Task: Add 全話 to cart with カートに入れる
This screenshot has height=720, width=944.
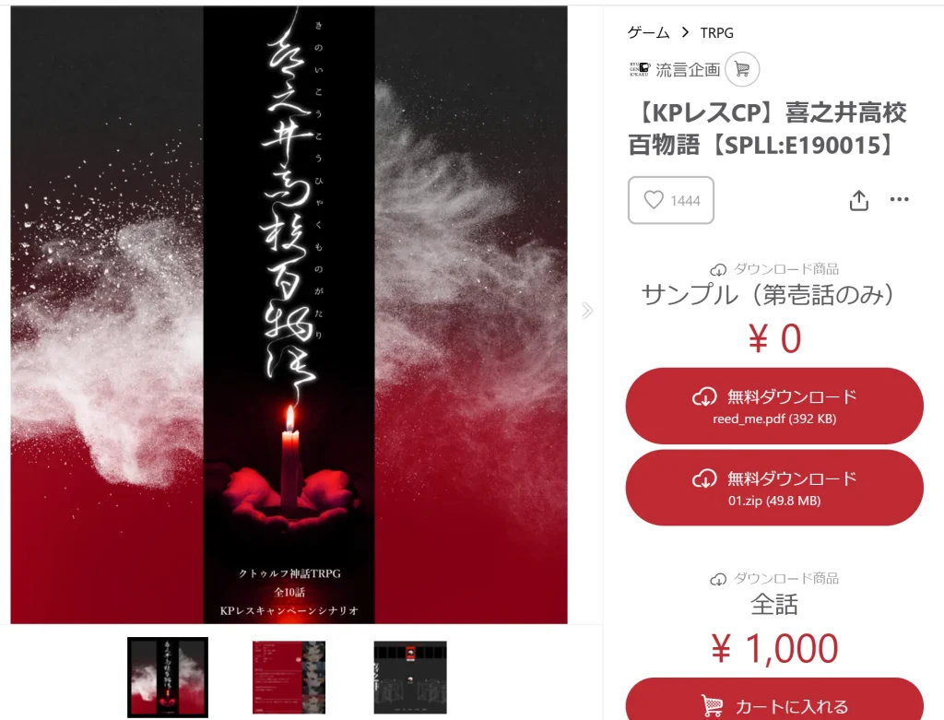Action: point(774,700)
